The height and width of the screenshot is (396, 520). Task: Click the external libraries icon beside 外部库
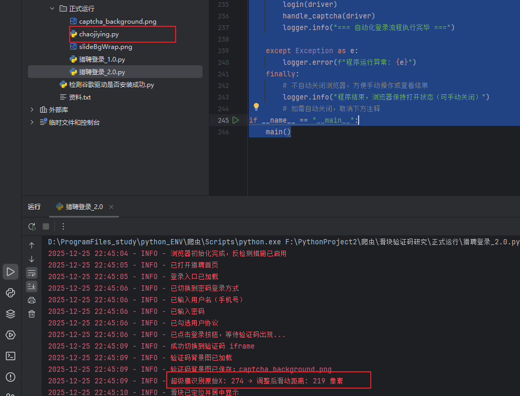tap(43, 110)
